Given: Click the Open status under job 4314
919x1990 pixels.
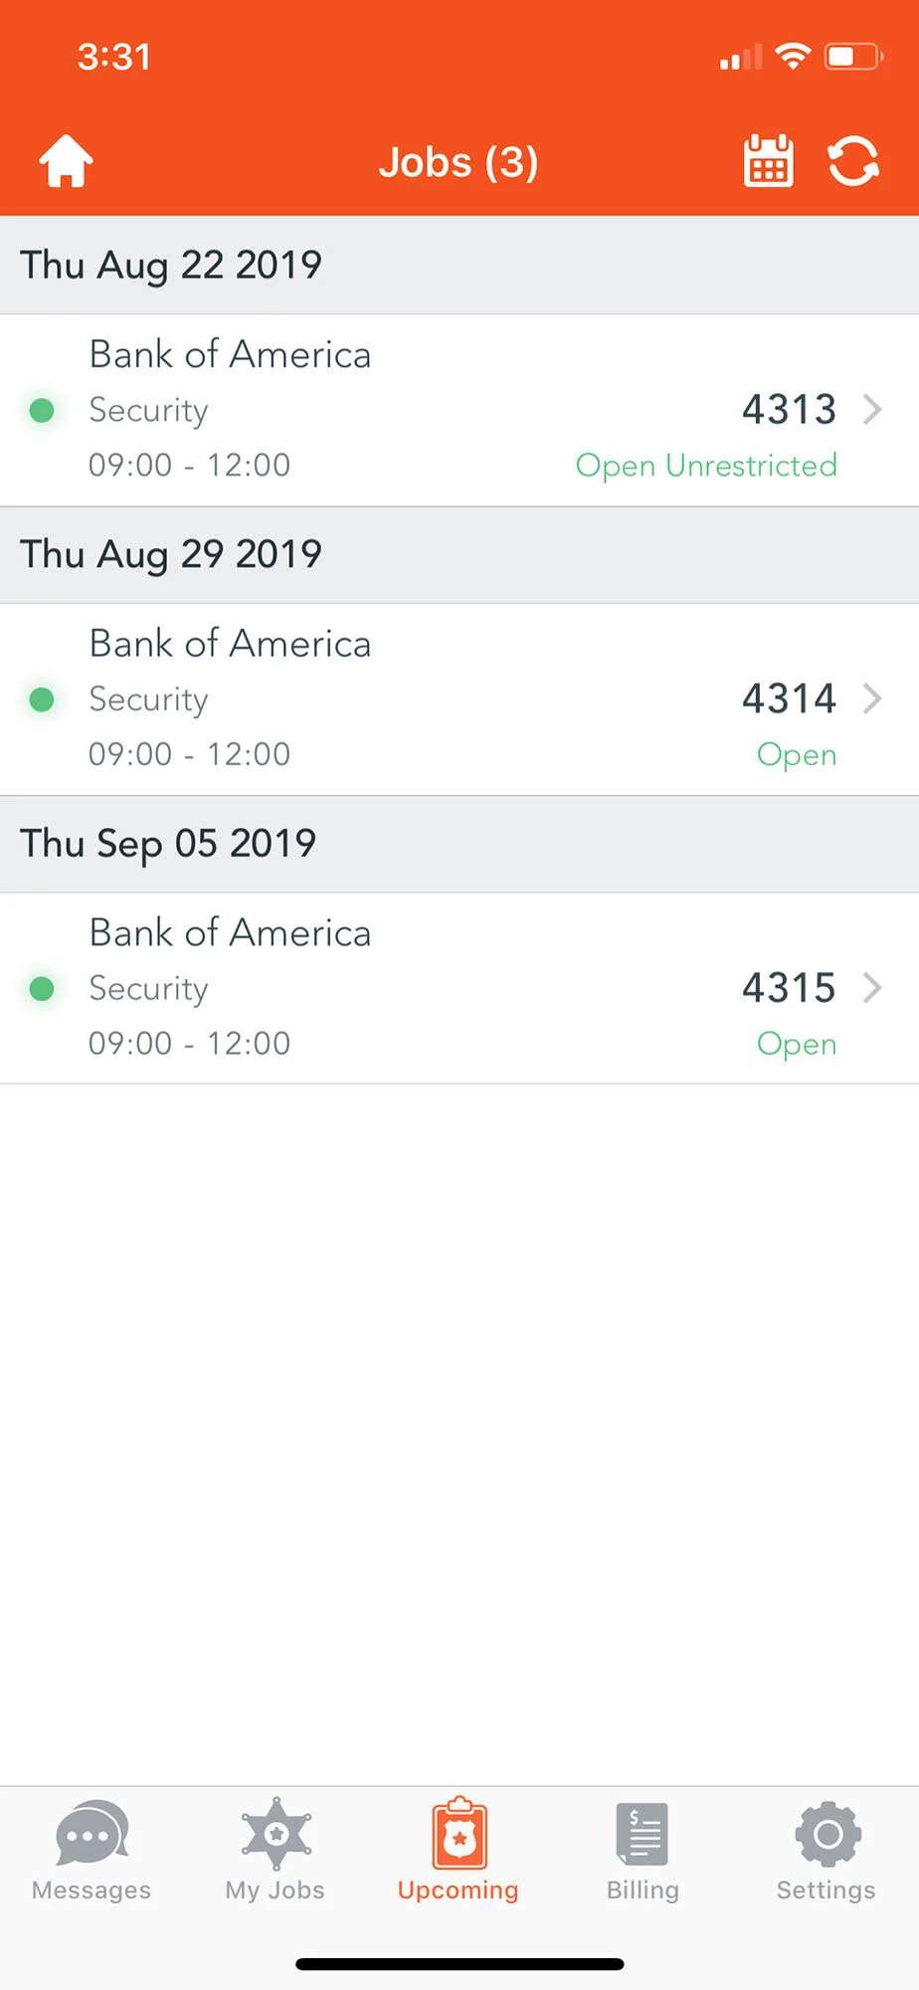Looking at the screenshot, I should (x=796, y=755).
